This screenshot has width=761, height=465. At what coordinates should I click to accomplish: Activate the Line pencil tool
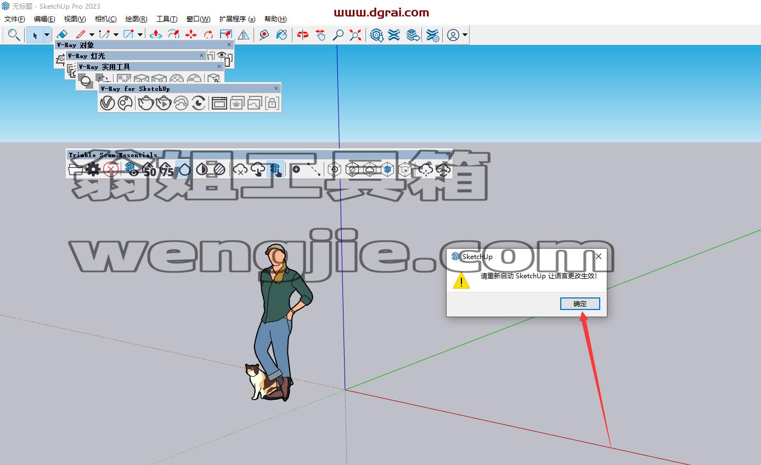pos(80,35)
